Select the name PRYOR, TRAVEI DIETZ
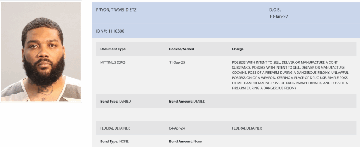Viewport: 360px width, 147px height. click(116, 10)
